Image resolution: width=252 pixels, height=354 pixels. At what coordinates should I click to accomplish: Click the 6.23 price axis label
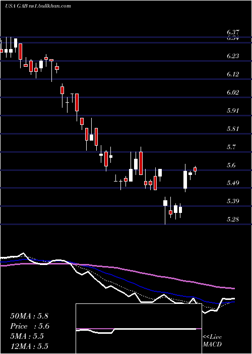pyautogui.click(x=233, y=56)
